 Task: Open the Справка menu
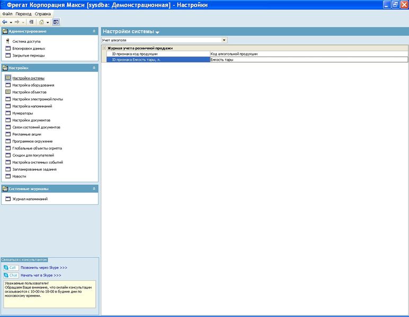[x=42, y=14]
